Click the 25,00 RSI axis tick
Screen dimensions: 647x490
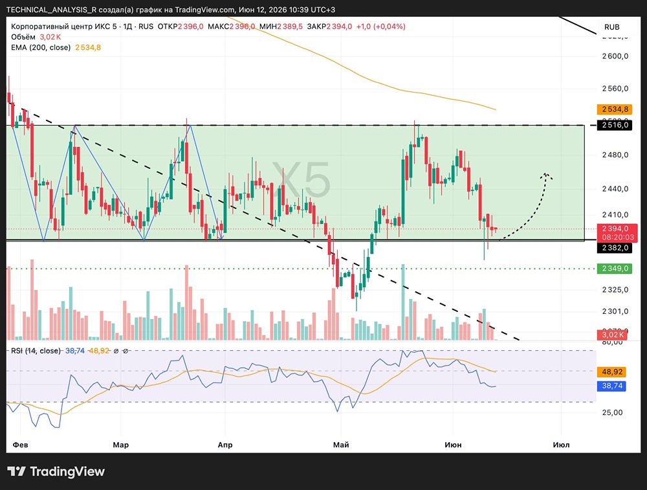612,412
